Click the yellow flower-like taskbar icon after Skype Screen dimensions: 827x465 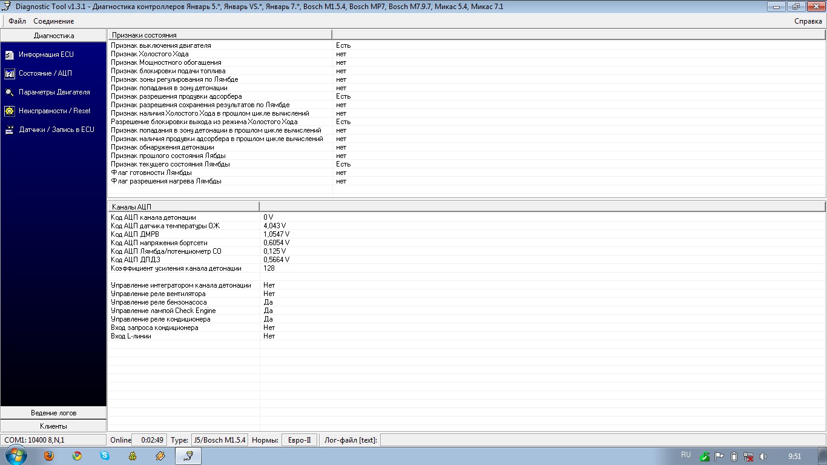coord(133,456)
